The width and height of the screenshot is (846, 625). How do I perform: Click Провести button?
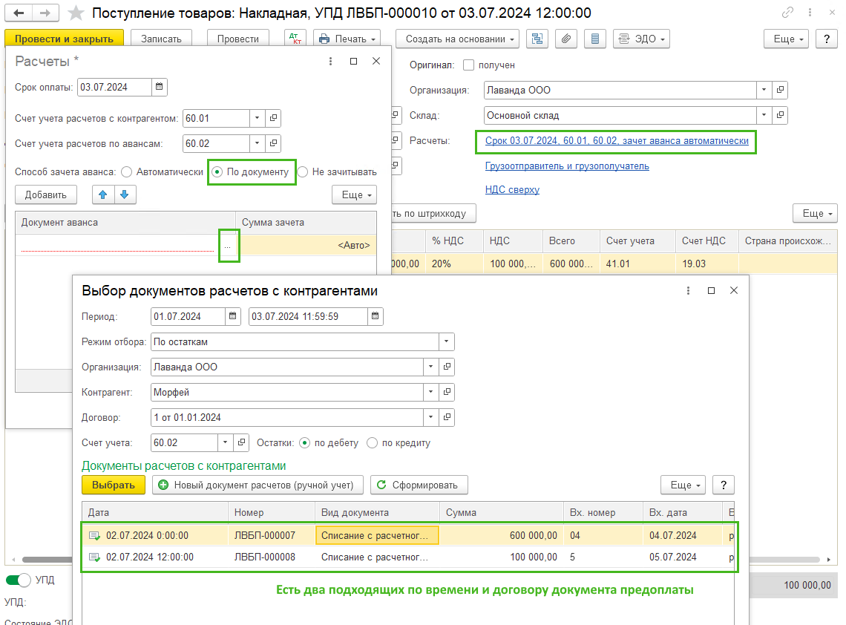(238, 39)
